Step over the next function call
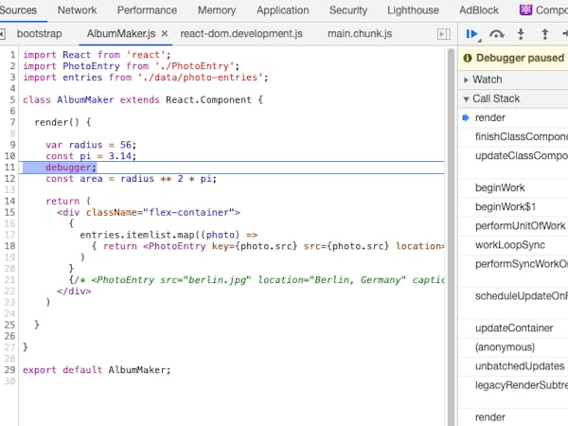This screenshot has height=426, width=568. [497, 34]
